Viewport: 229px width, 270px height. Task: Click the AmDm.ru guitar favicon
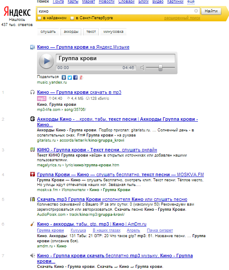[32, 224]
